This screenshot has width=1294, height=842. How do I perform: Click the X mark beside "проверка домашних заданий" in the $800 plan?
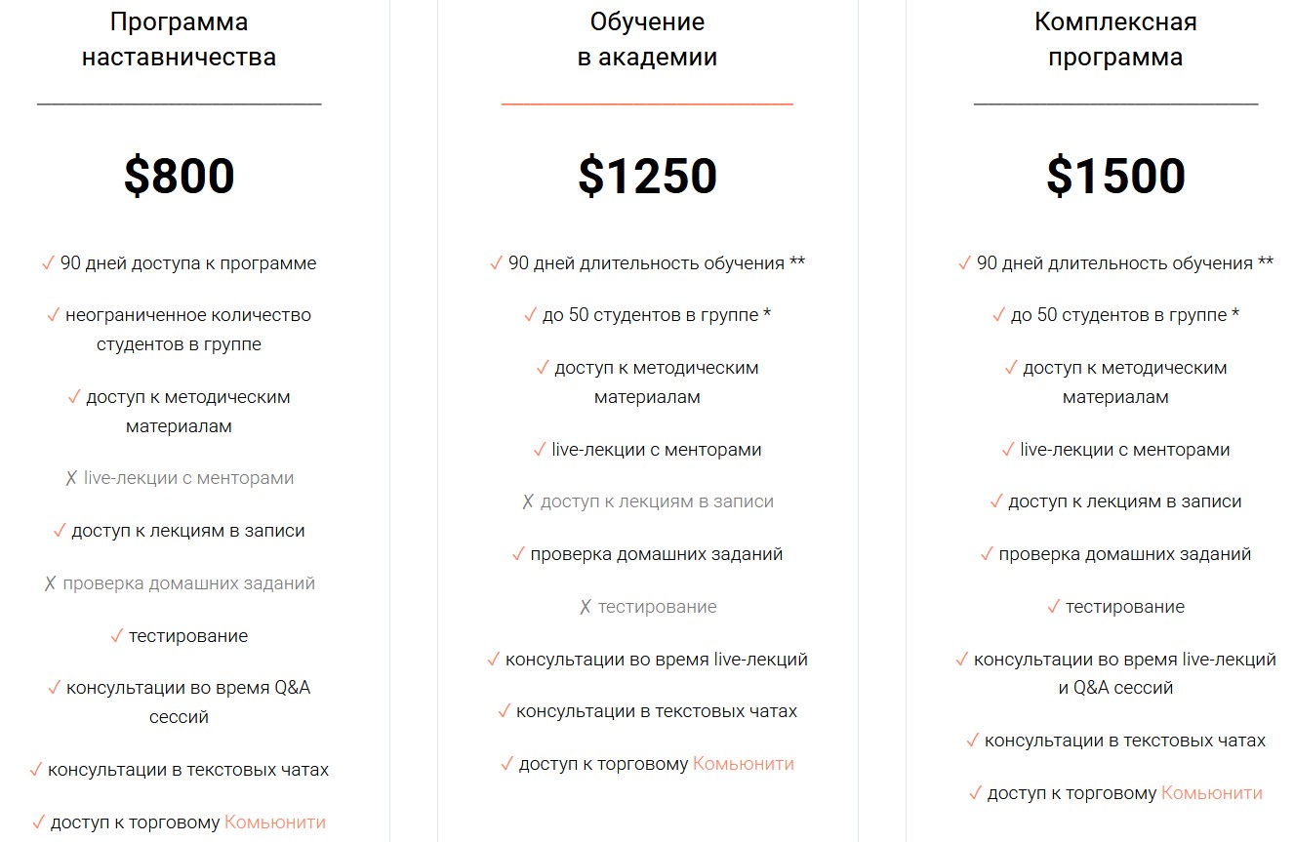[50, 584]
